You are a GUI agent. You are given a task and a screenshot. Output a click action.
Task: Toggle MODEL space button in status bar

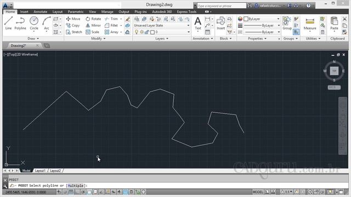pyautogui.click(x=258, y=192)
